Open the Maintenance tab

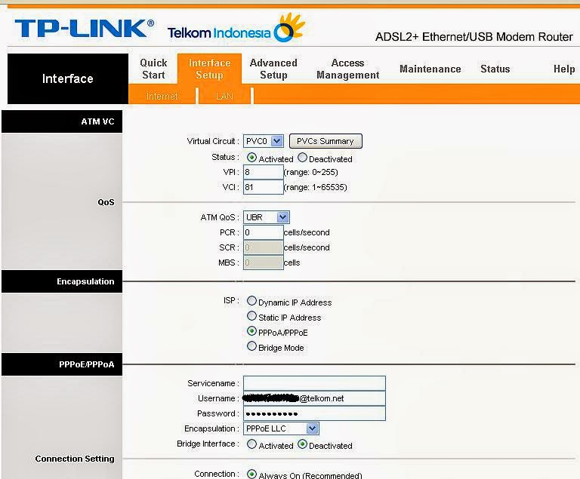tap(430, 69)
